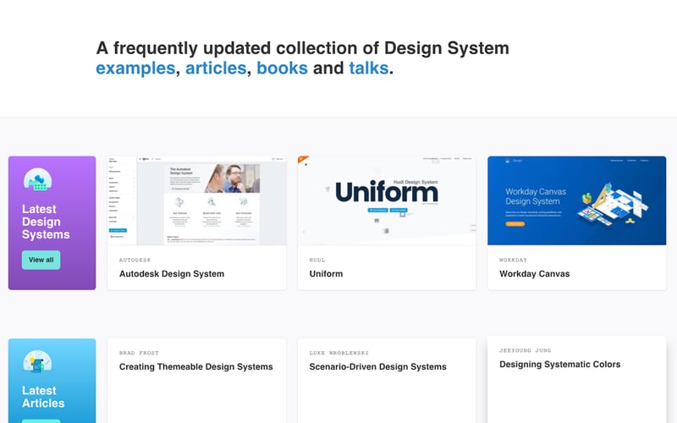Viewport: 677px width, 423px height.
Task: Open the Uniform design system thumbnail
Action: click(x=387, y=201)
